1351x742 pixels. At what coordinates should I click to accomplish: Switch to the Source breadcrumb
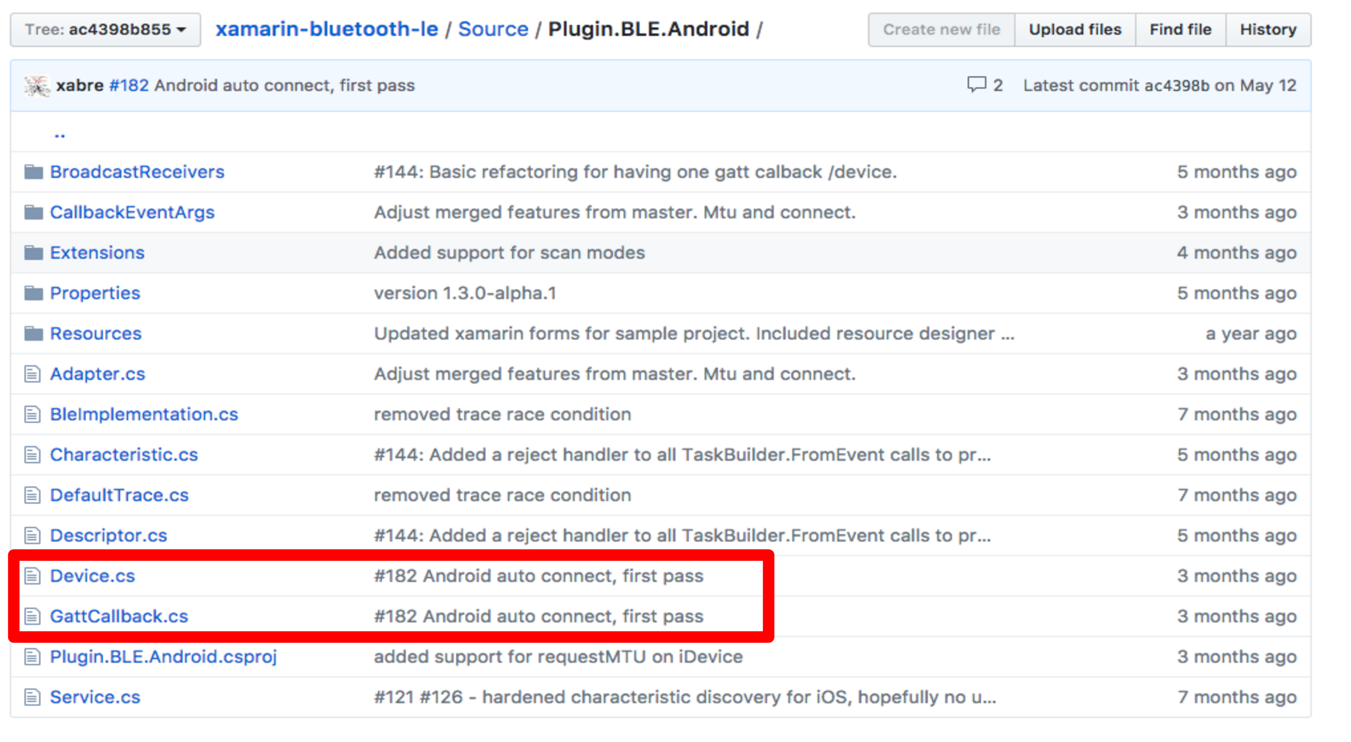coord(493,29)
